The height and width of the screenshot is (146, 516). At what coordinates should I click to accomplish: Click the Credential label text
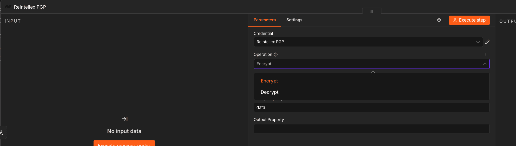click(263, 34)
